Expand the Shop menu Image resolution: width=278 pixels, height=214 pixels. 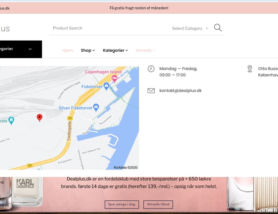point(88,51)
